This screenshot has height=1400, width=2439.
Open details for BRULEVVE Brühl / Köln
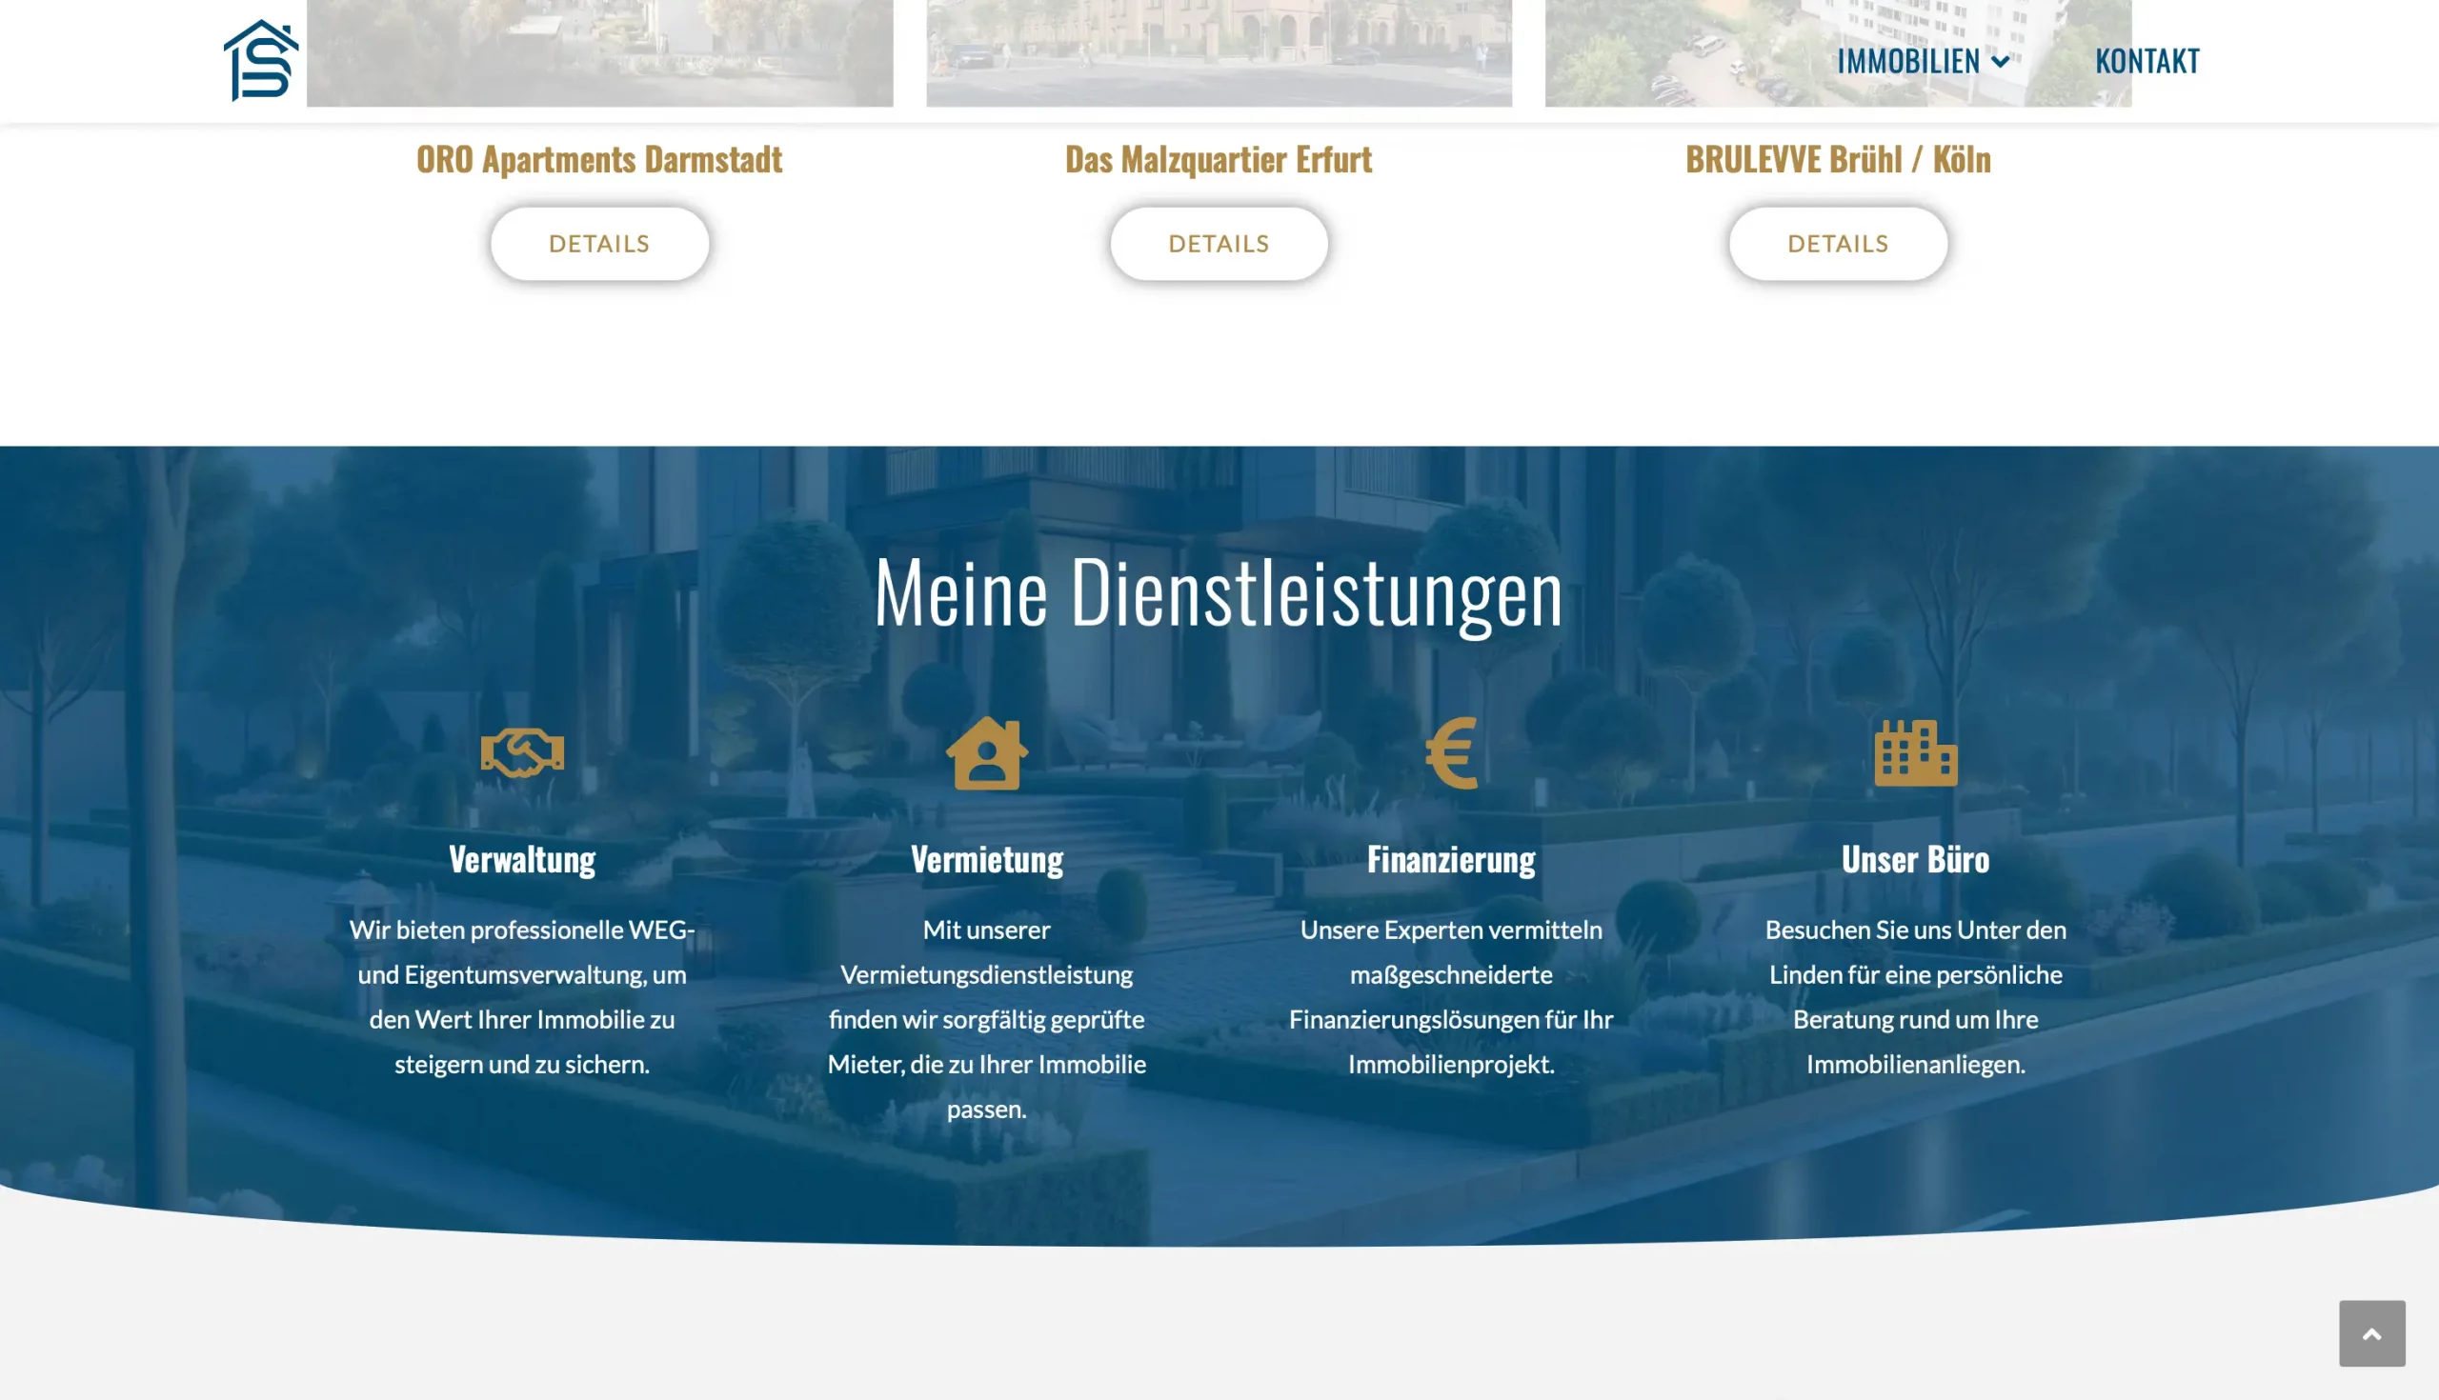point(1838,244)
